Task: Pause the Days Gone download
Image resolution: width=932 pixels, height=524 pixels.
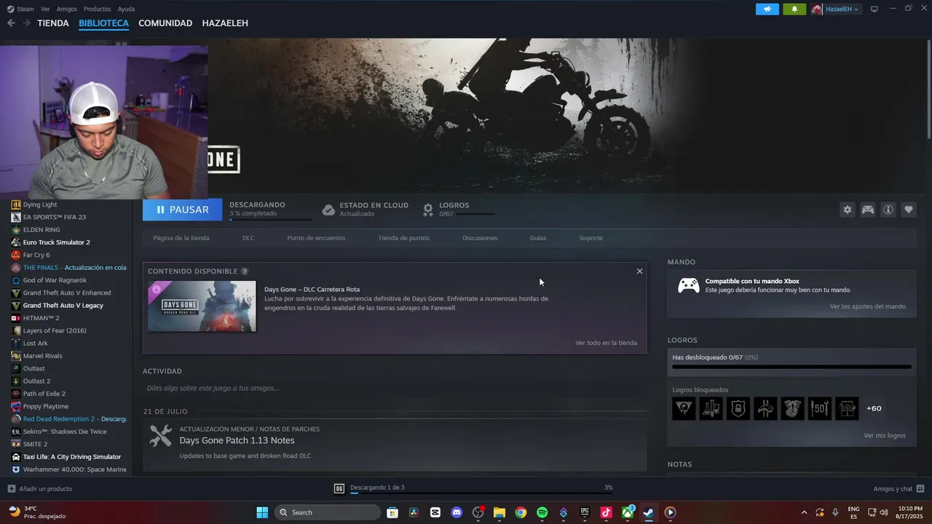Action: coord(182,210)
